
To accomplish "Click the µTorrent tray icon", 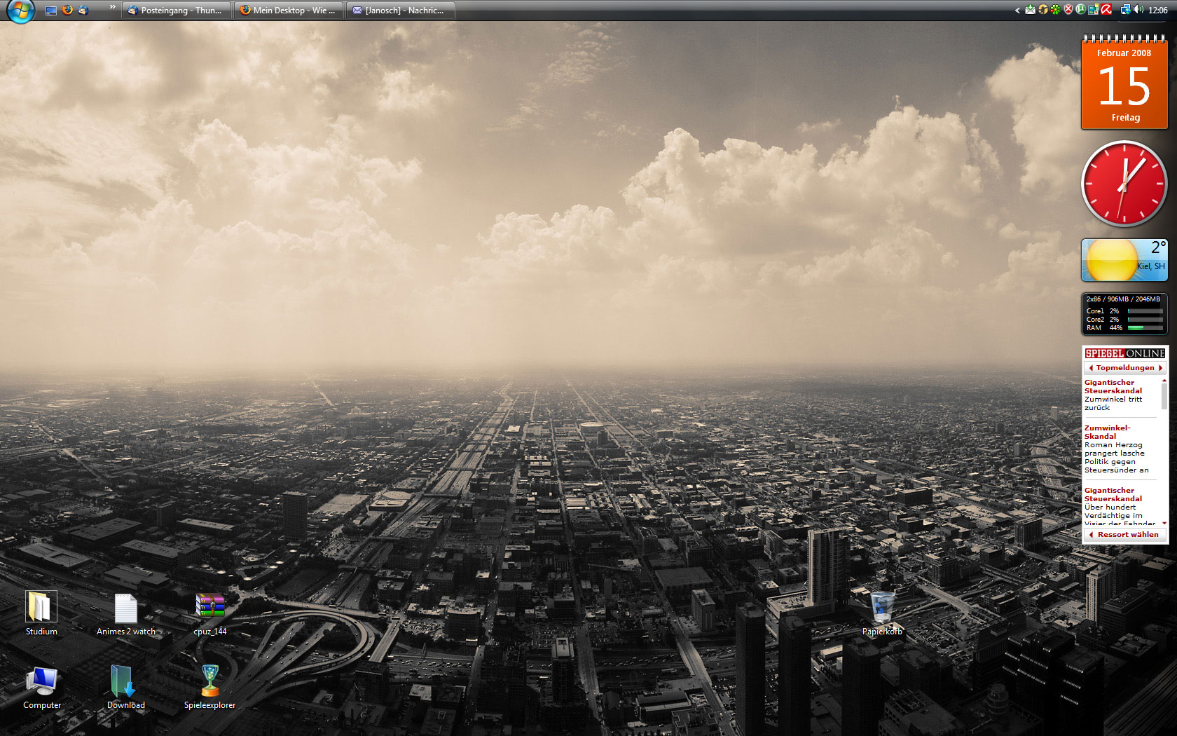I will (1080, 10).
